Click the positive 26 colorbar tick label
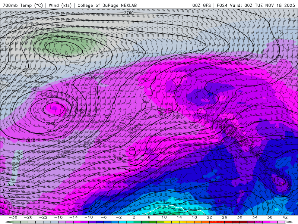 pos(225,217)
